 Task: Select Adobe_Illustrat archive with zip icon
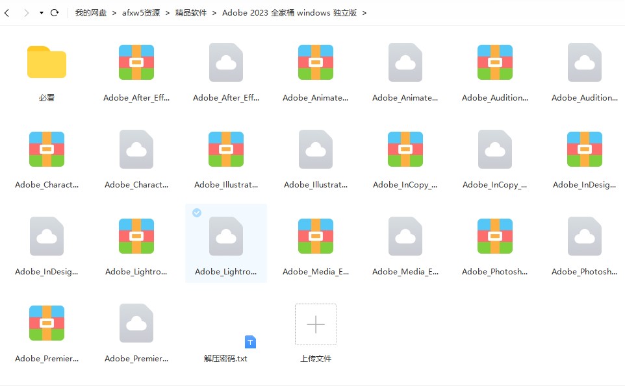(x=226, y=149)
